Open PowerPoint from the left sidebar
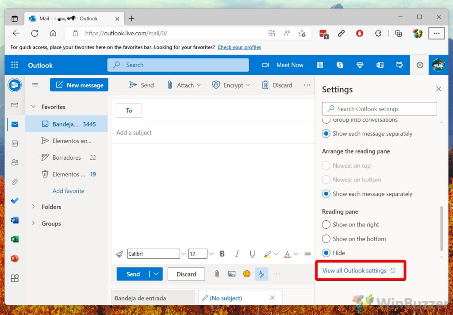 pyautogui.click(x=15, y=258)
